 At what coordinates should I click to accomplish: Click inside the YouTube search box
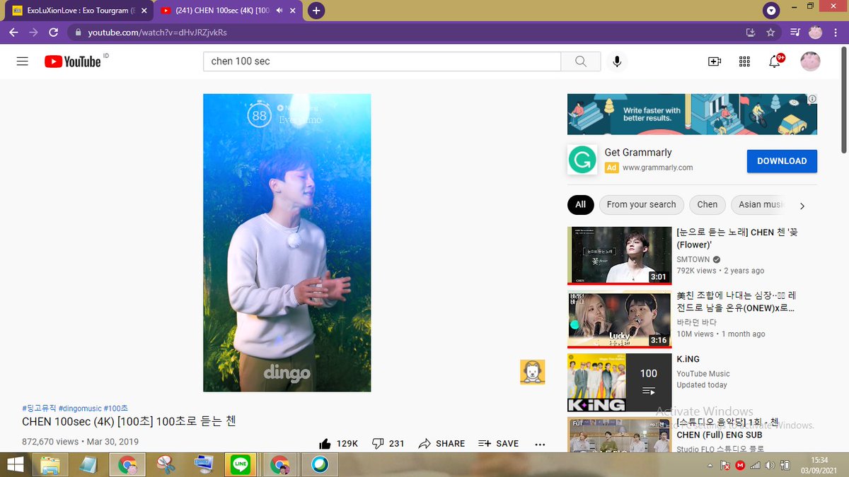pos(382,61)
